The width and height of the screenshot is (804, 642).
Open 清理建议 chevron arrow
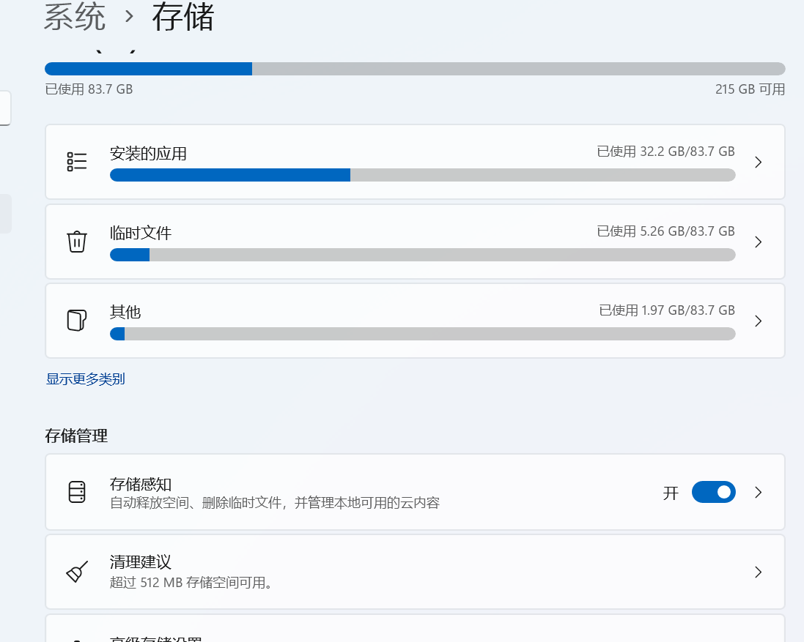point(759,572)
